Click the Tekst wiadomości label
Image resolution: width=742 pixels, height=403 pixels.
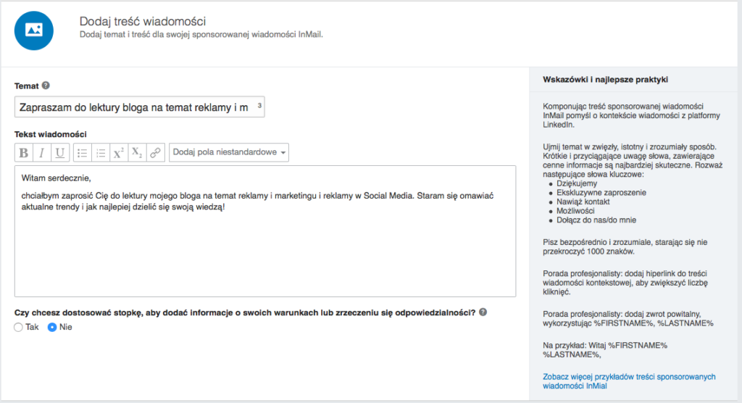[x=51, y=134]
